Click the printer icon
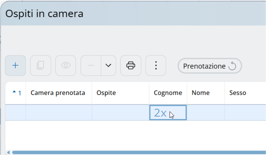 [x=131, y=65]
